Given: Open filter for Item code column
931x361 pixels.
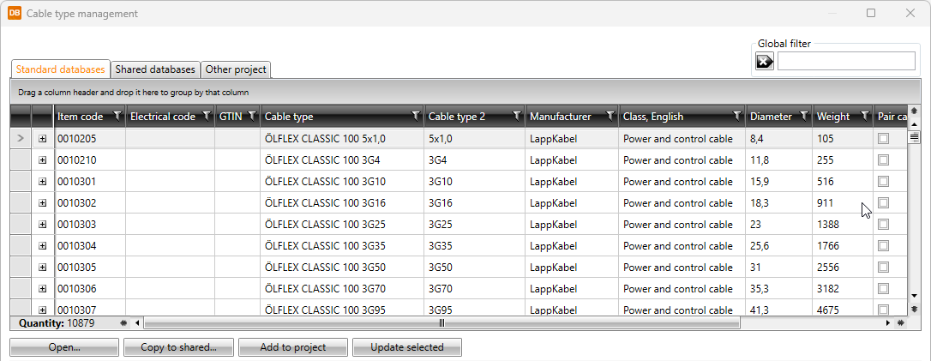Looking at the screenshot, I should click(117, 117).
